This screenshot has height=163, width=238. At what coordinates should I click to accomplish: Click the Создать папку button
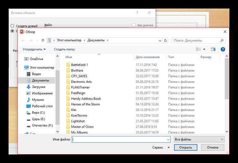64,49
